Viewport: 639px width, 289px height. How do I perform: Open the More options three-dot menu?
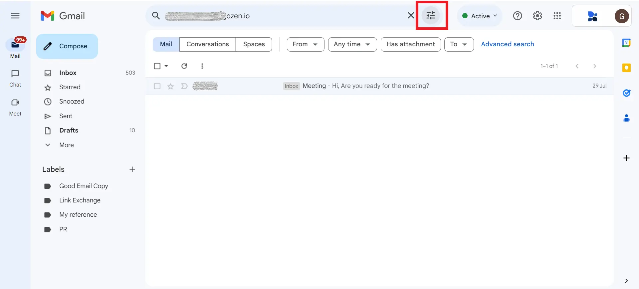tap(202, 66)
